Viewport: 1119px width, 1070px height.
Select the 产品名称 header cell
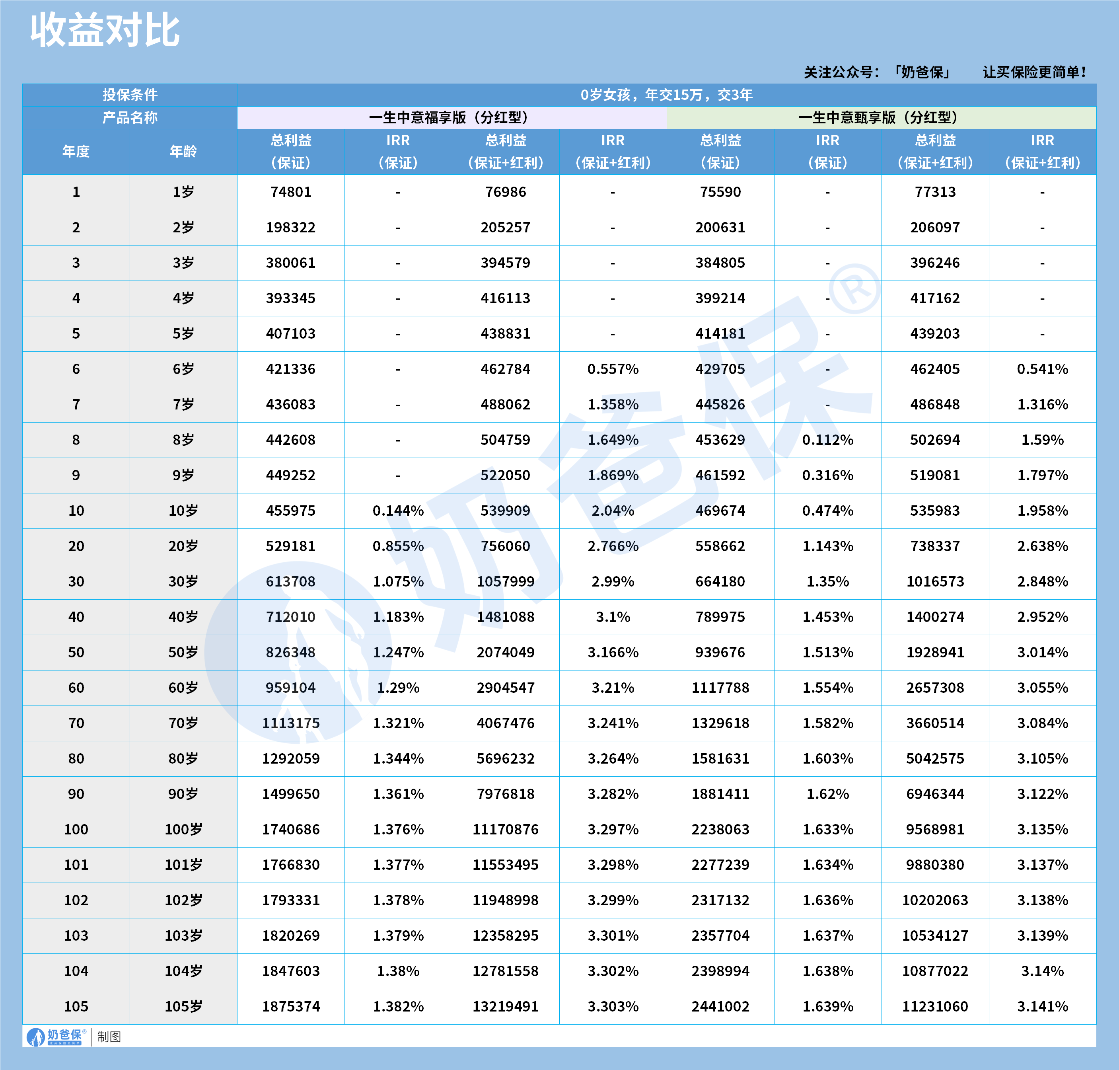click(x=130, y=117)
